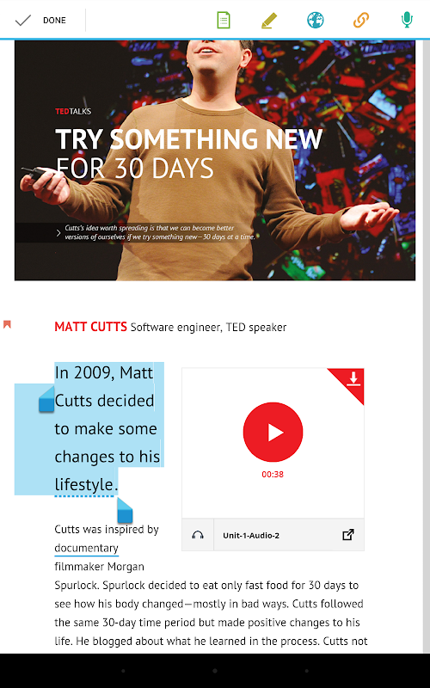Screen dimensions: 430x688
Task: Add a note with the green document icon
Action: (224, 20)
